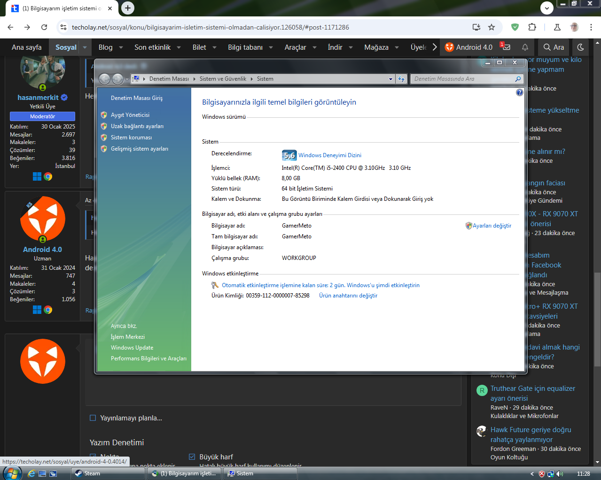Click blue help icon in Sistem window

(519, 92)
